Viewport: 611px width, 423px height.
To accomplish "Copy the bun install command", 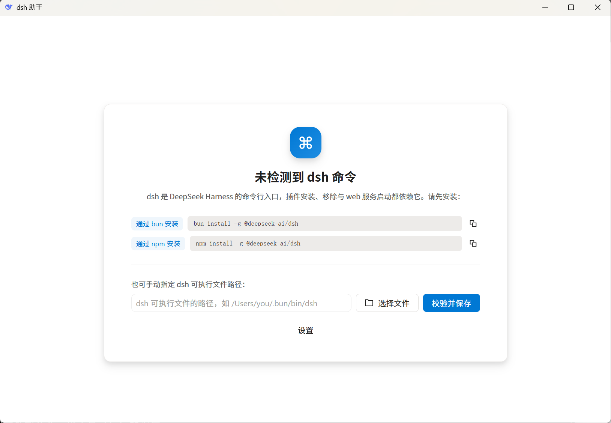I will pos(473,224).
